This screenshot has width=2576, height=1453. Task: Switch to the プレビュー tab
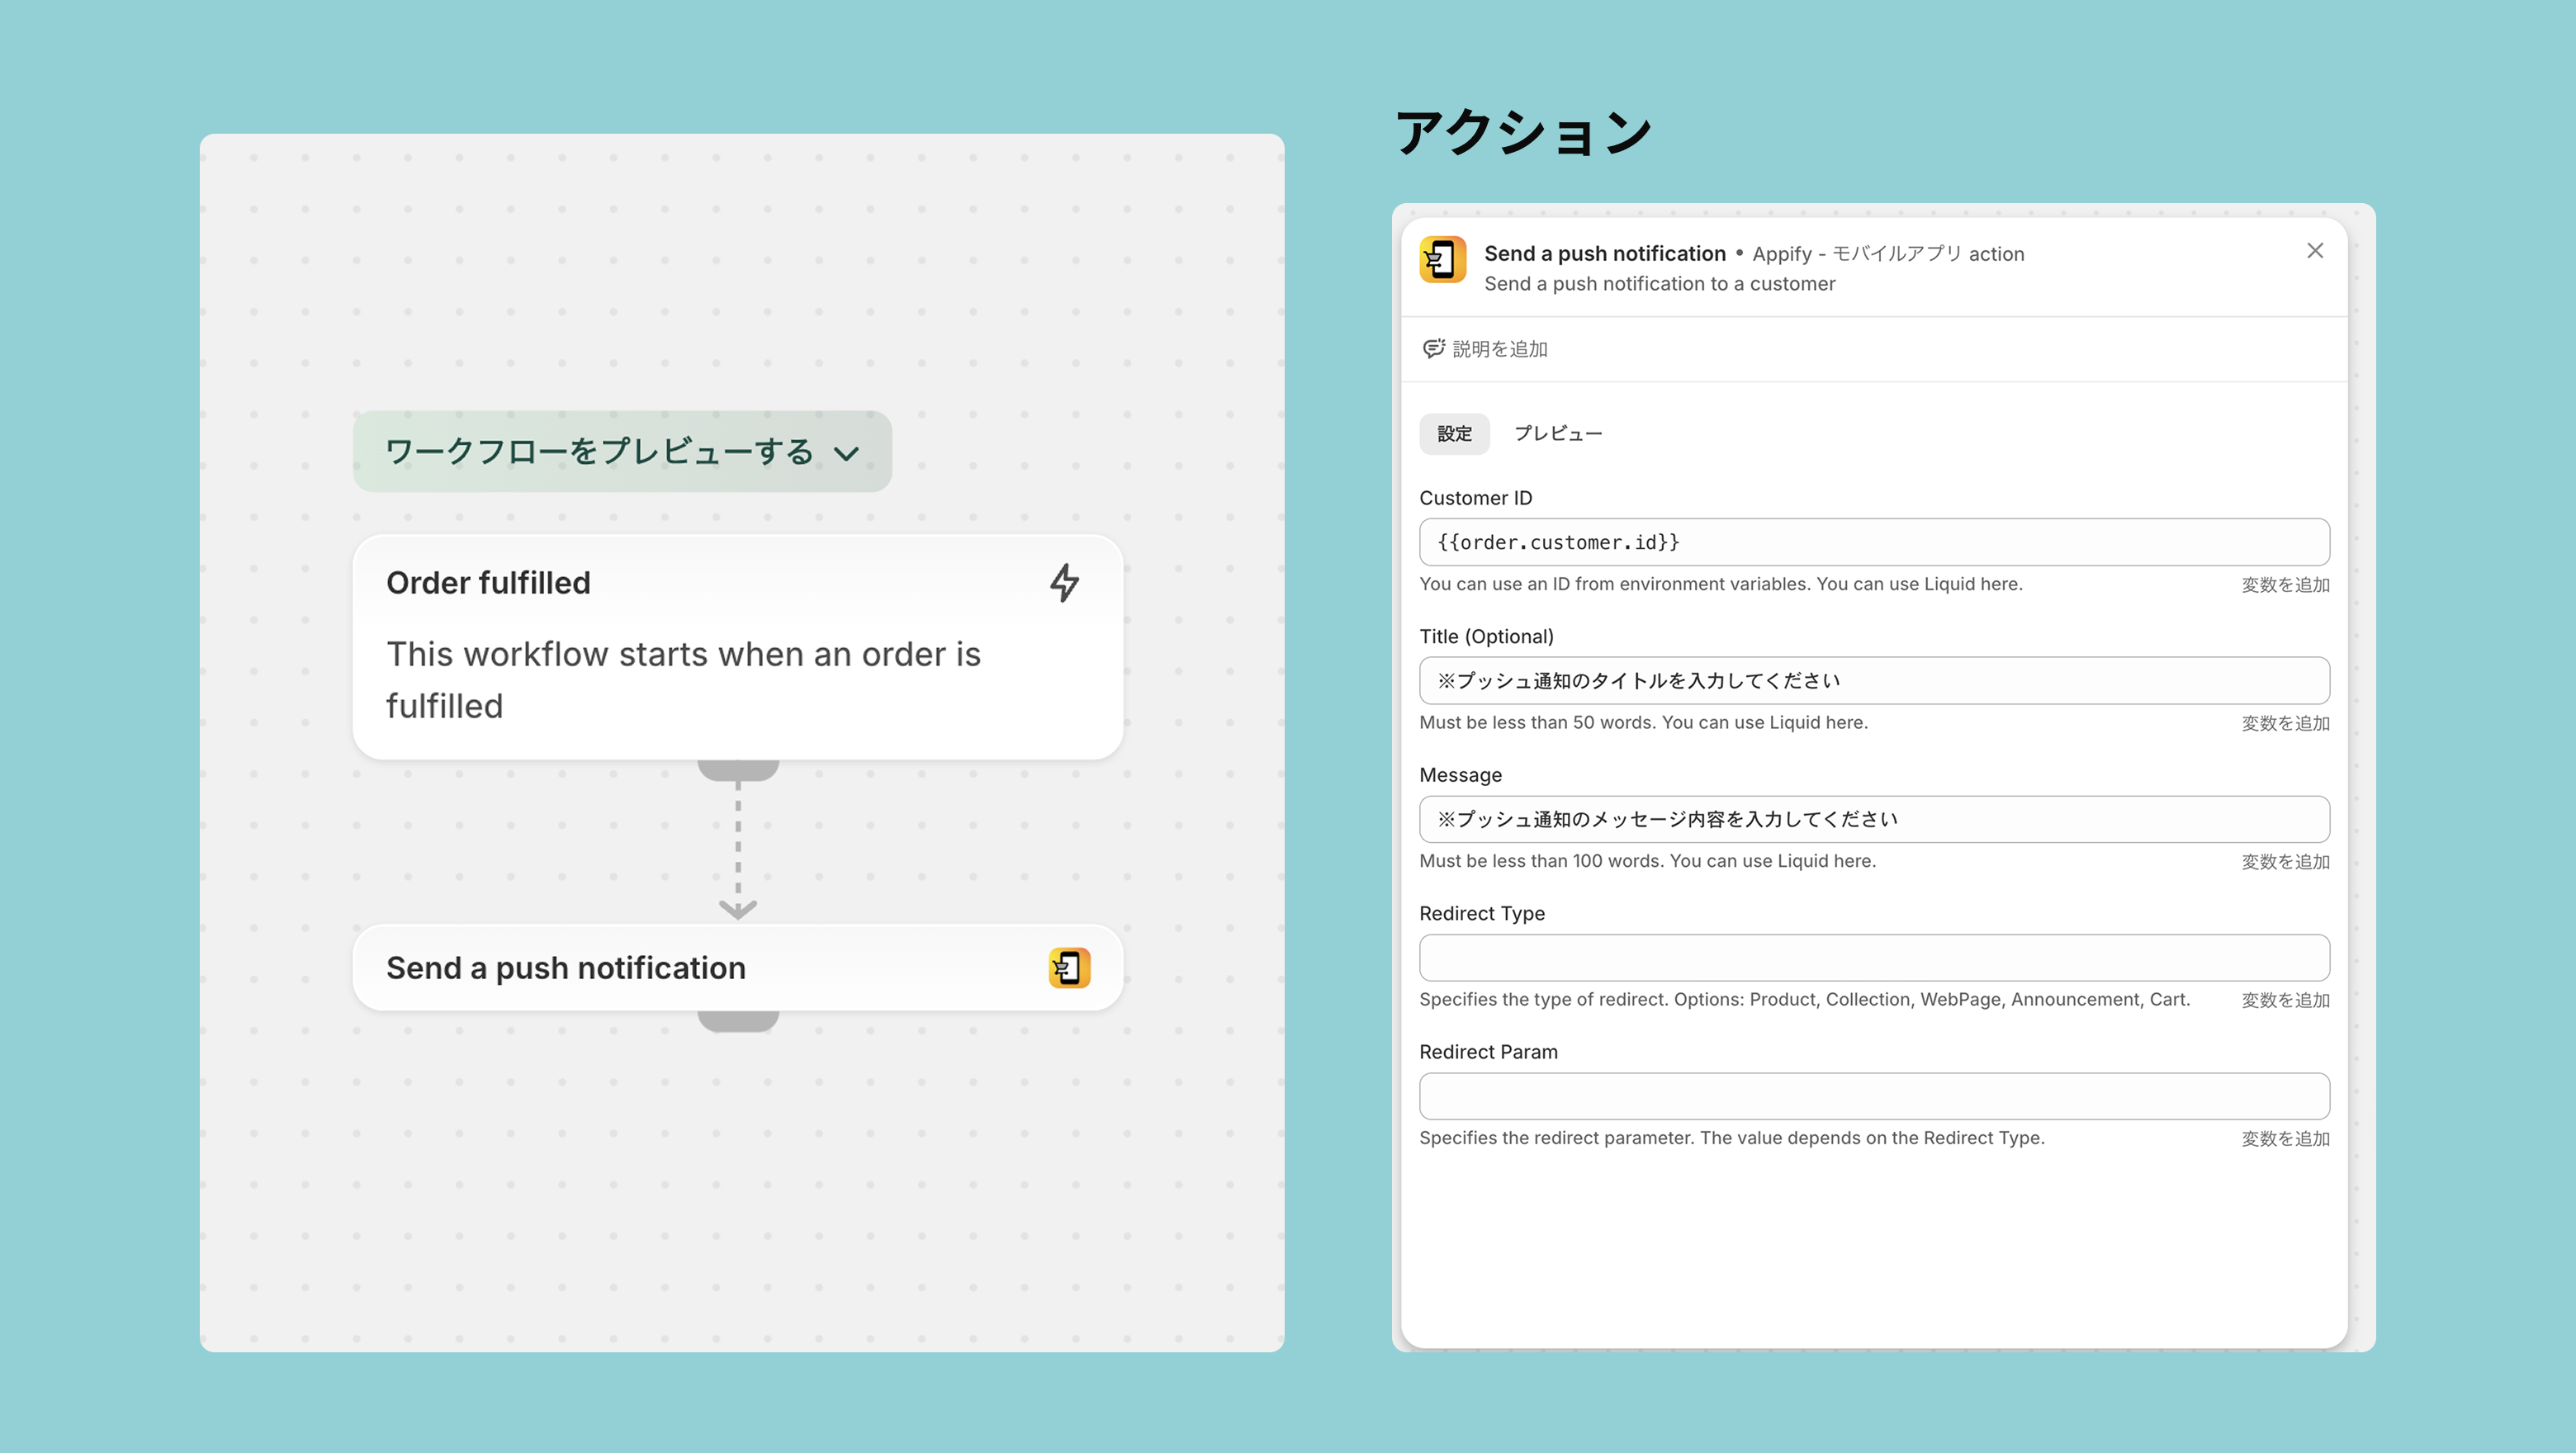[1557, 434]
